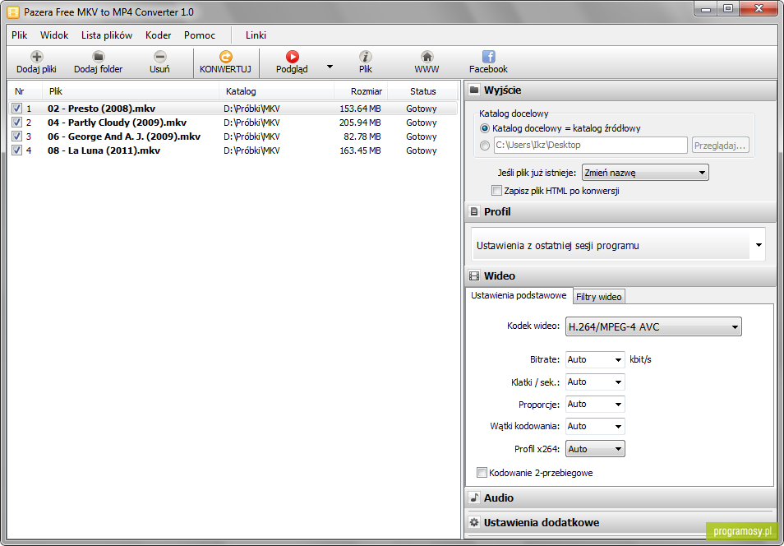Open the Linki menu
The image size is (784, 546).
point(256,35)
